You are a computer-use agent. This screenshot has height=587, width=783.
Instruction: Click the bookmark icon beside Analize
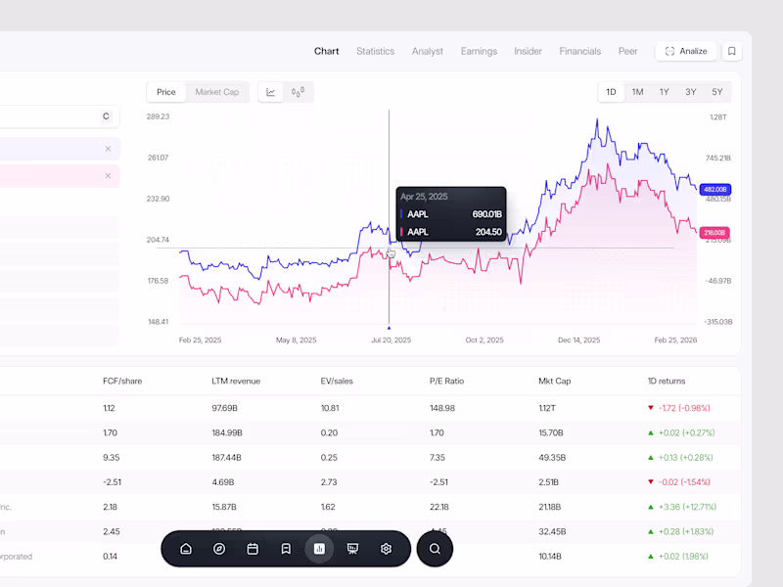pos(731,51)
